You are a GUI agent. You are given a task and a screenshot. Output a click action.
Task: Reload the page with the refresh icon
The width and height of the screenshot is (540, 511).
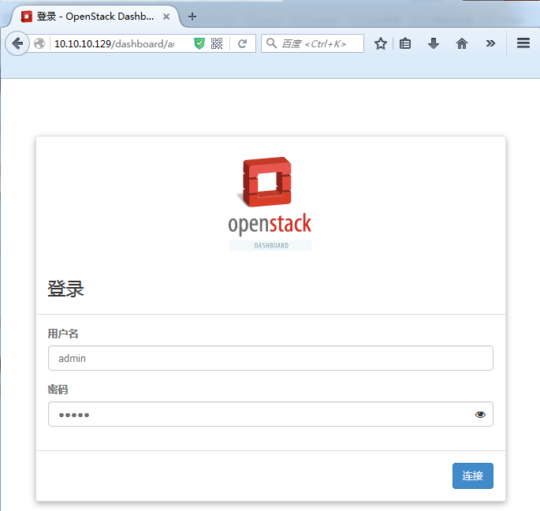pyautogui.click(x=243, y=43)
